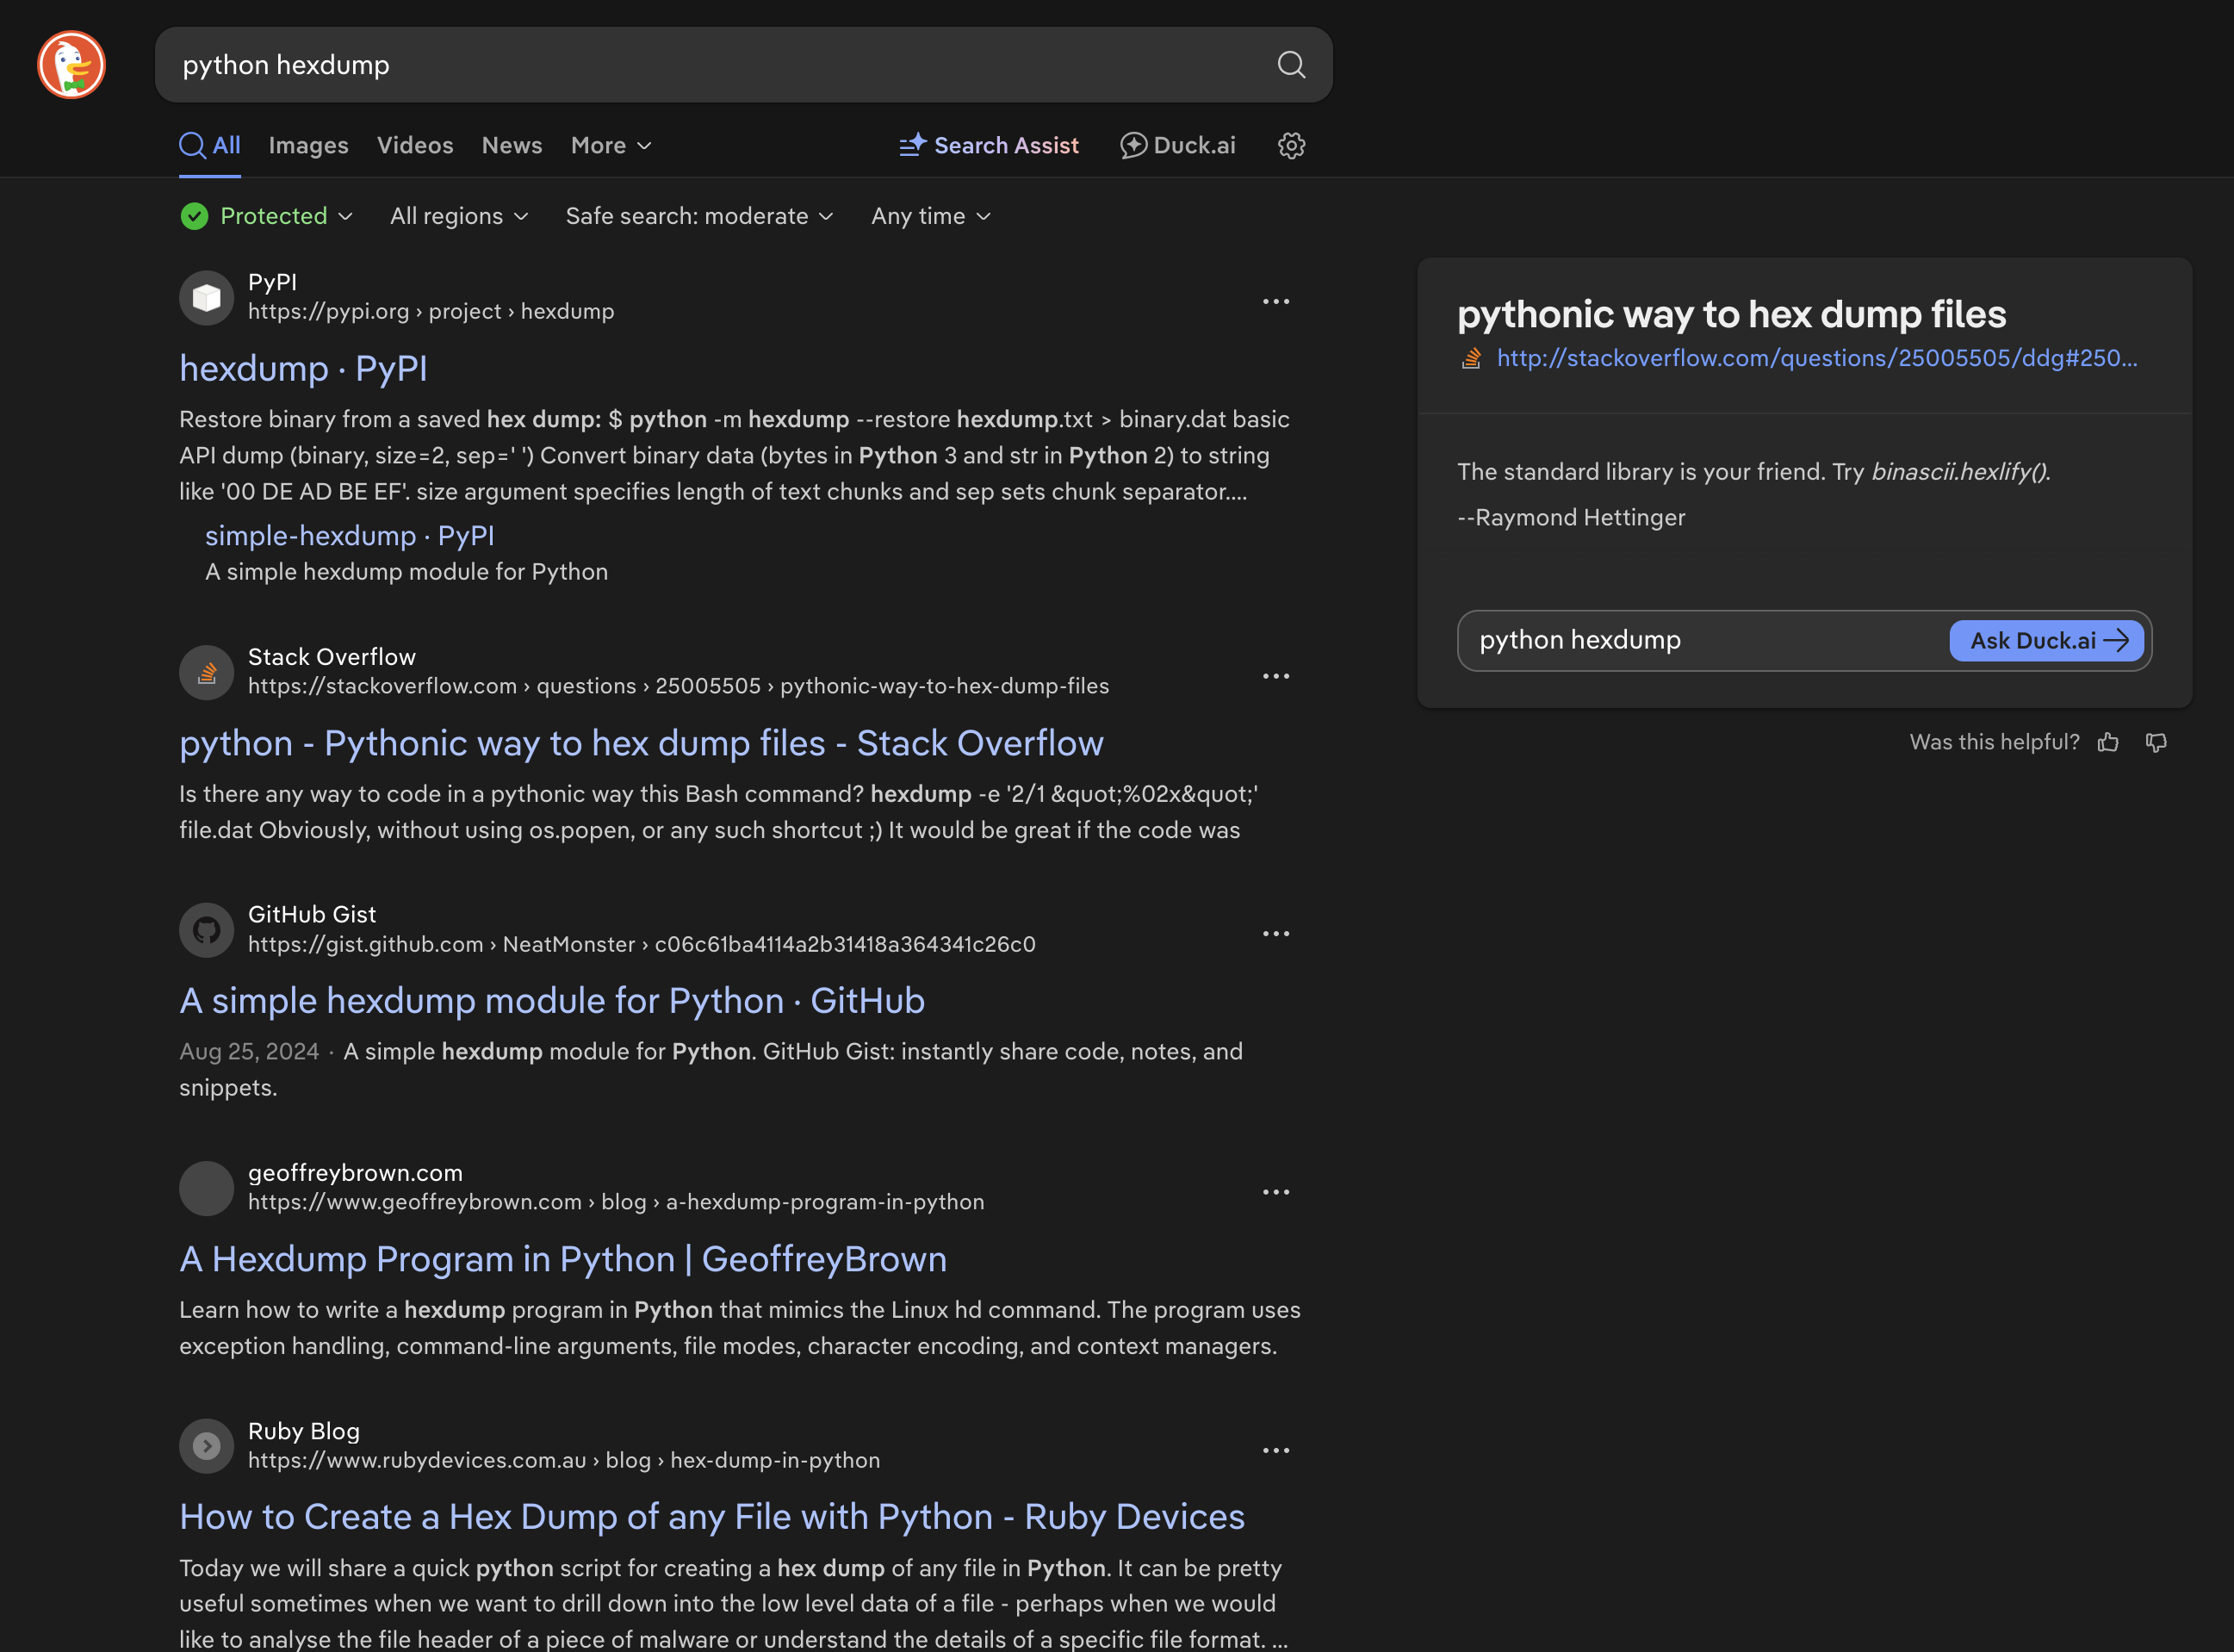The height and width of the screenshot is (1652, 2234).
Task: Expand the Any time filter
Action: tap(930, 216)
